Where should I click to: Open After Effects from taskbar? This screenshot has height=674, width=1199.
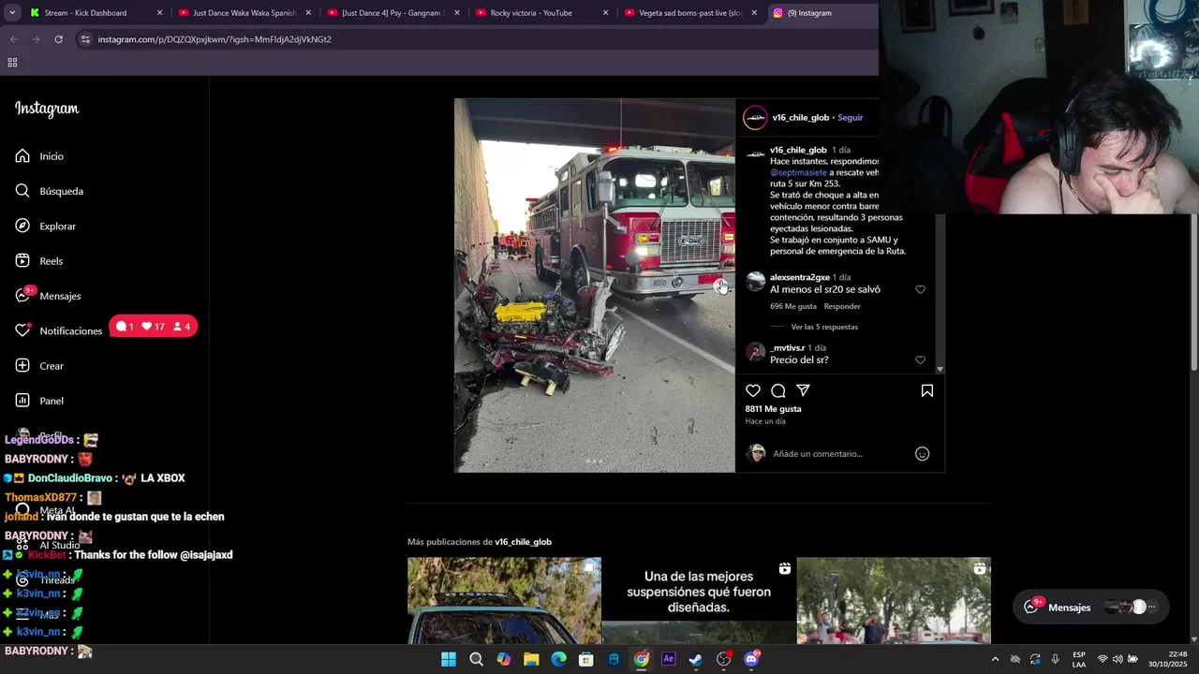pyautogui.click(x=669, y=659)
